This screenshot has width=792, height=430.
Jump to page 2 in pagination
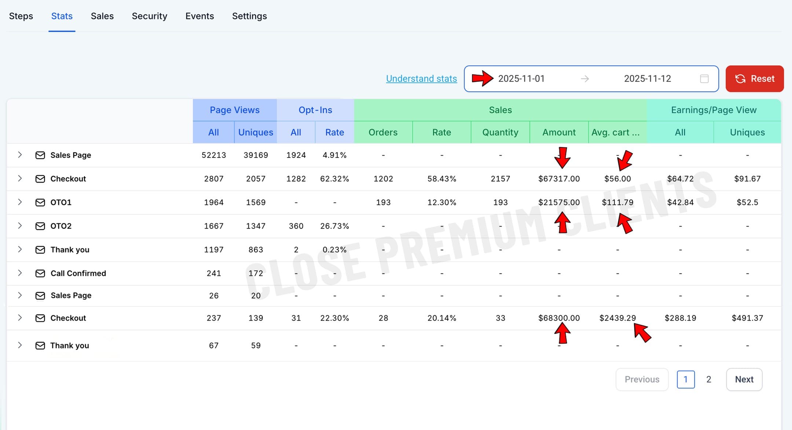click(709, 379)
